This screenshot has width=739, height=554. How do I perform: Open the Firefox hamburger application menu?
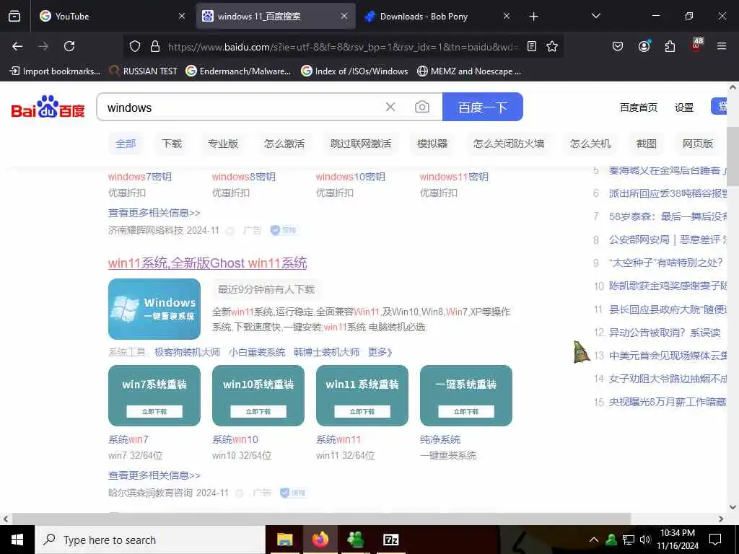(x=722, y=46)
